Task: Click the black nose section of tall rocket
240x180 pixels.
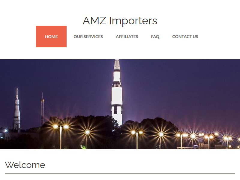Action: point(117,84)
